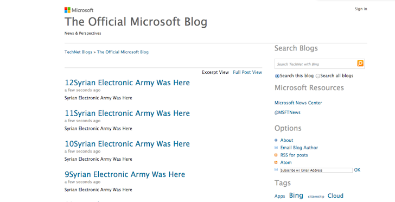
Task: Click the orange Bing search icon
Action: 360,64
